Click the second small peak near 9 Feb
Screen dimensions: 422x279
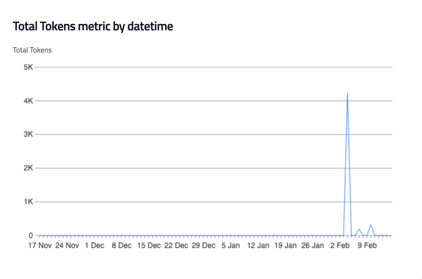tap(371, 225)
